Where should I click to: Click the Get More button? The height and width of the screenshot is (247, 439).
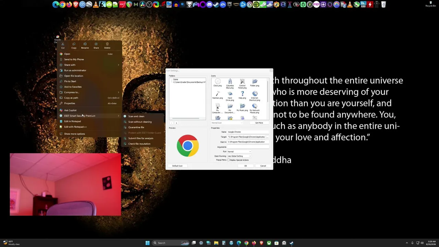[259, 123]
